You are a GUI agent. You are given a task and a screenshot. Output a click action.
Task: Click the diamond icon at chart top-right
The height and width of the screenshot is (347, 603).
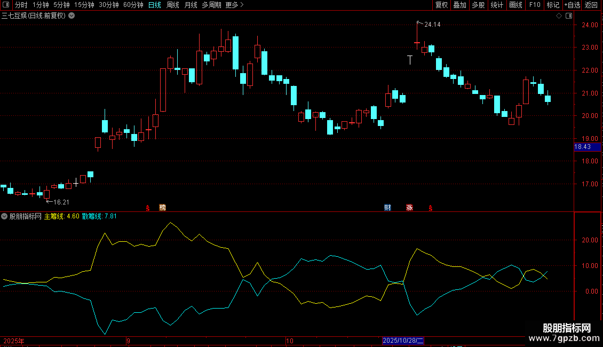pos(559,16)
